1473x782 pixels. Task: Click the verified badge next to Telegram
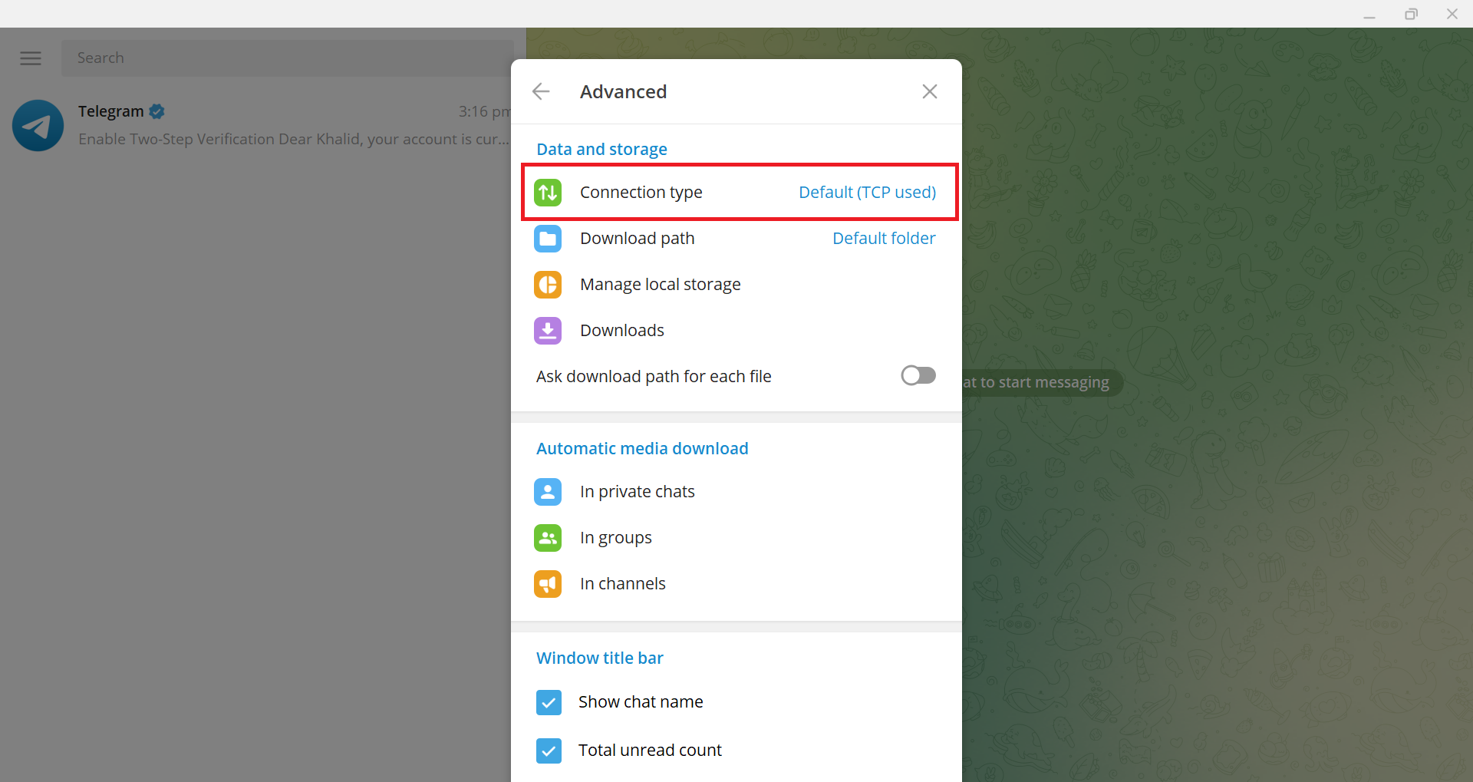157,111
